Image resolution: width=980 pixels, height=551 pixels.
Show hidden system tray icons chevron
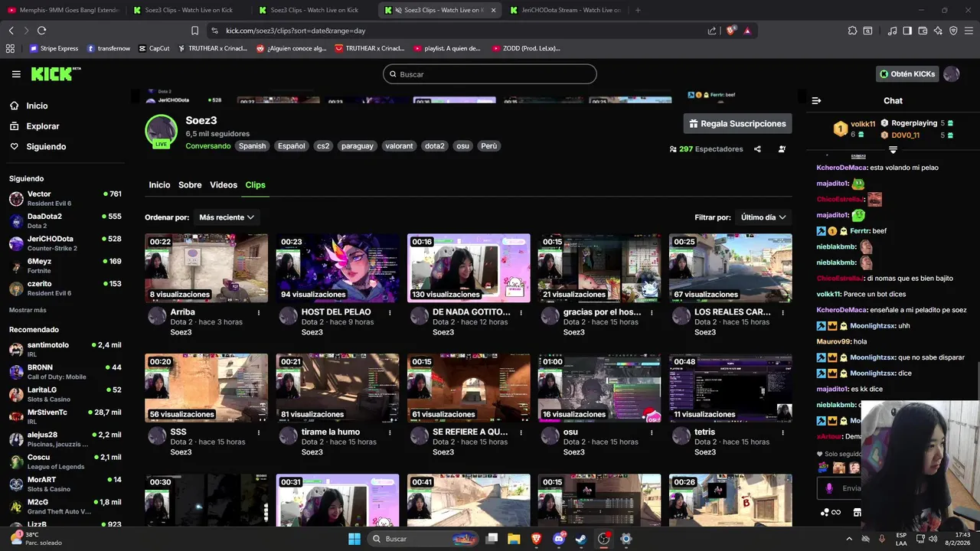coord(849,539)
